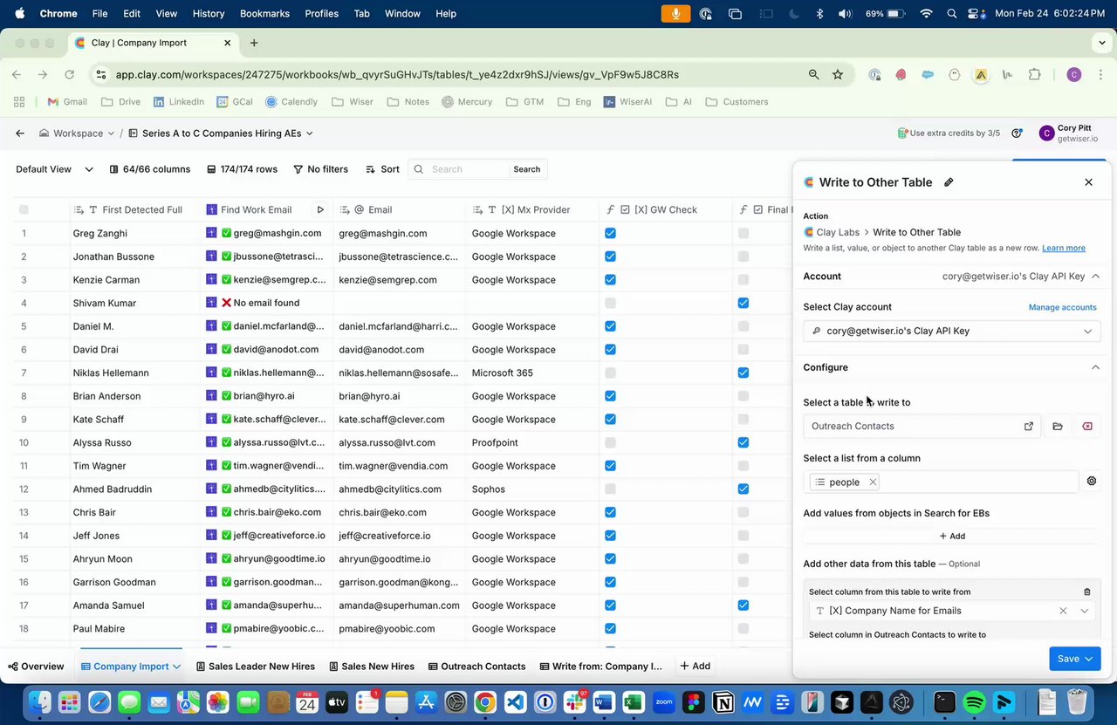
Task: Click the zoom magnifier icon in the address bar
Action: (813, 75)
